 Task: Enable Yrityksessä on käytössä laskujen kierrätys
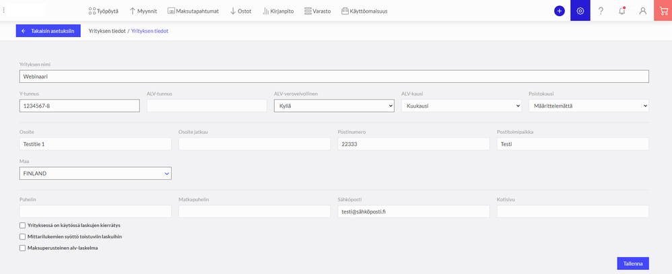22,225
